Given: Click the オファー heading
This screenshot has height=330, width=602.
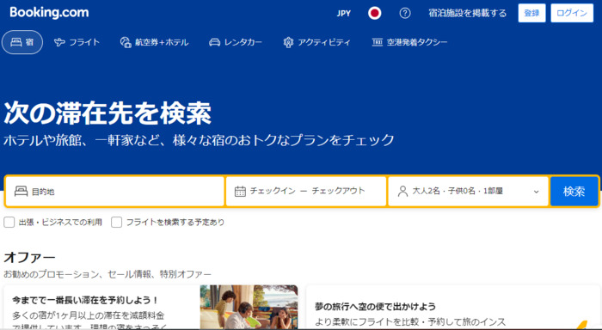Looking at the screenshot, I should point(29,258).
